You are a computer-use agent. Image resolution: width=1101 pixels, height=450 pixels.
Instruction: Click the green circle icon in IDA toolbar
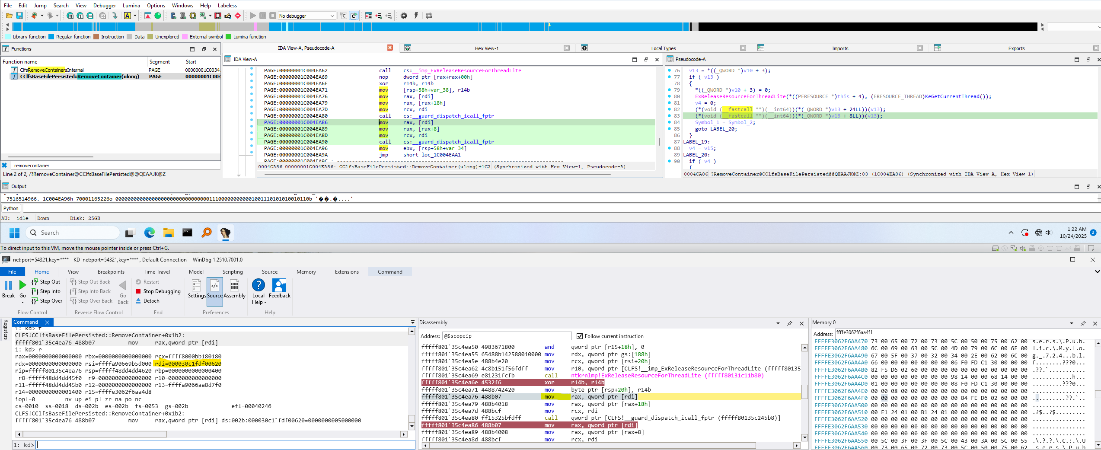158,16
